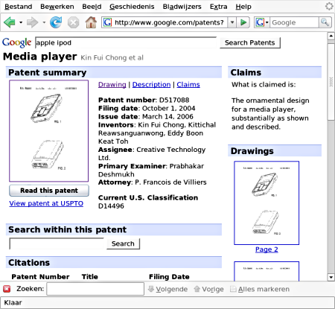Click the URL address field

(169, 22)
